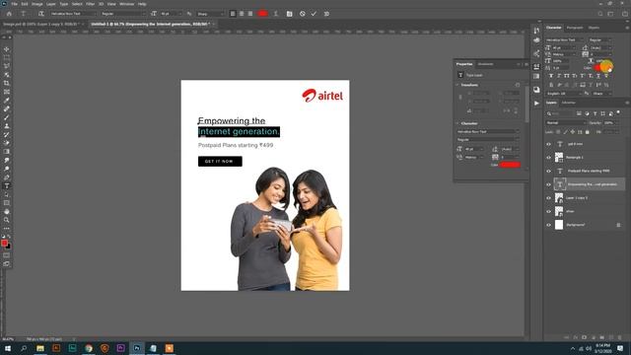
Task: Open the Layer menu
Action: [51, 4]
